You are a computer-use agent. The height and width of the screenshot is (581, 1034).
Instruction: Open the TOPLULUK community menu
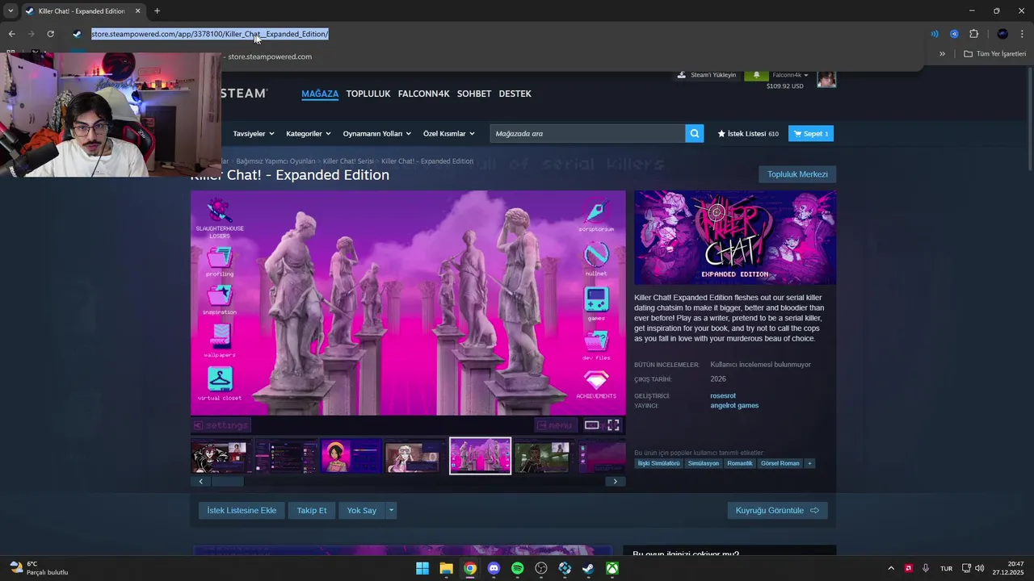(368, 94)
